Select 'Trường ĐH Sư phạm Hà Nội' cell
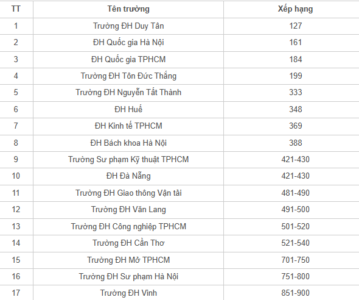This screenshot has width=359, height=300. coord(128,276)
